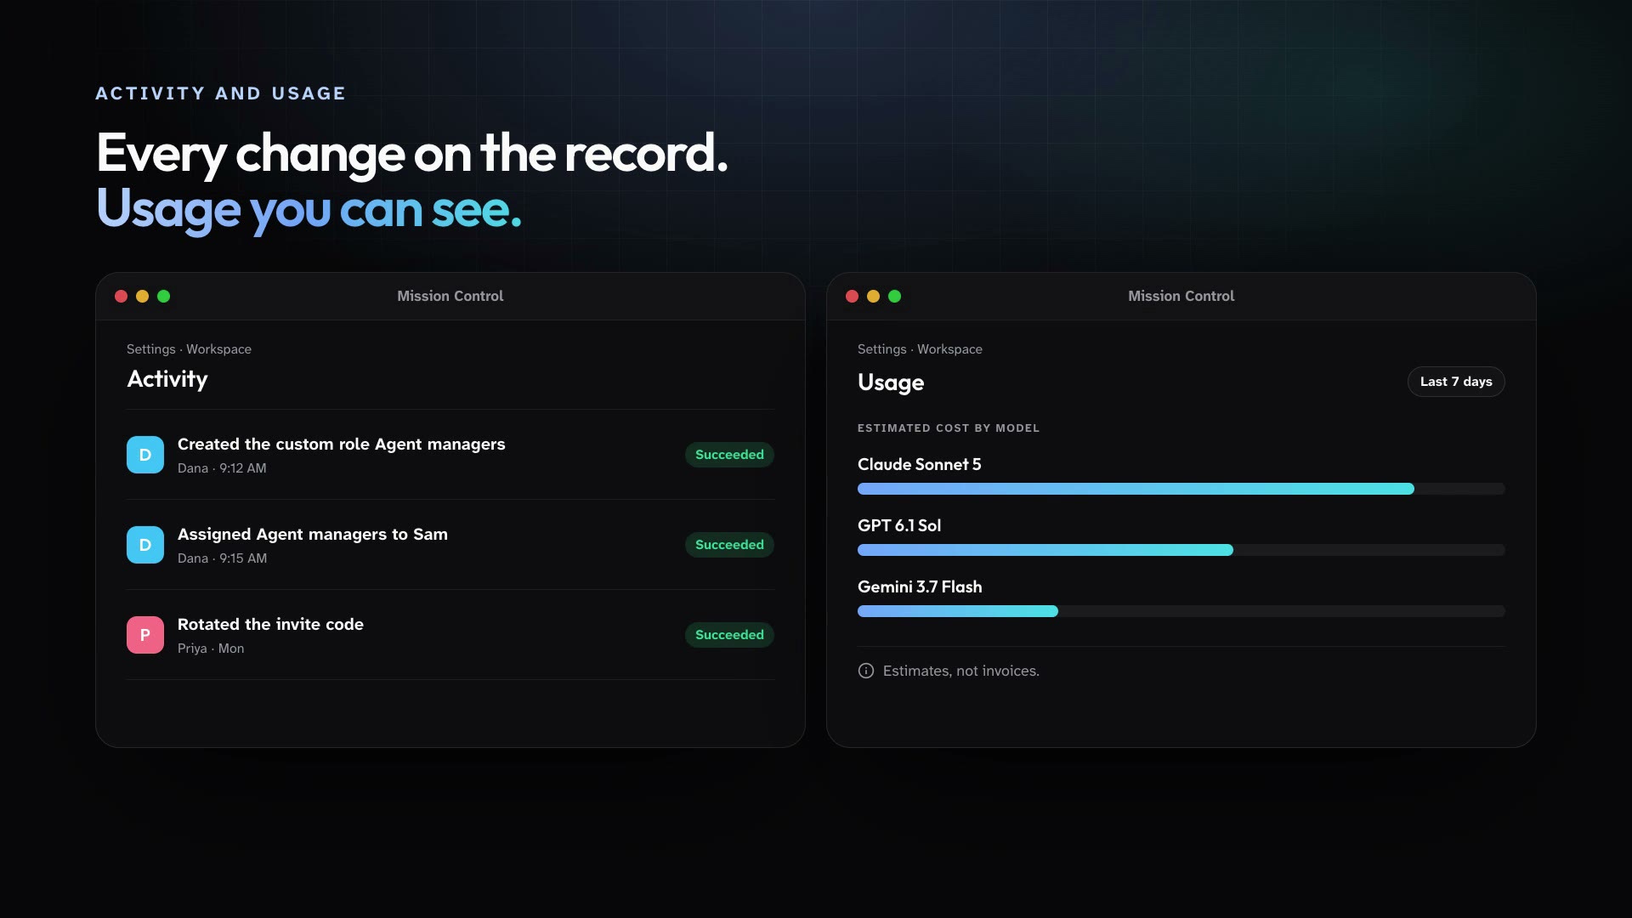The image size is (1632, 918).
Task: Click Dana's avatar on Assigned Agent managers entry
Action: pos(145,545)
